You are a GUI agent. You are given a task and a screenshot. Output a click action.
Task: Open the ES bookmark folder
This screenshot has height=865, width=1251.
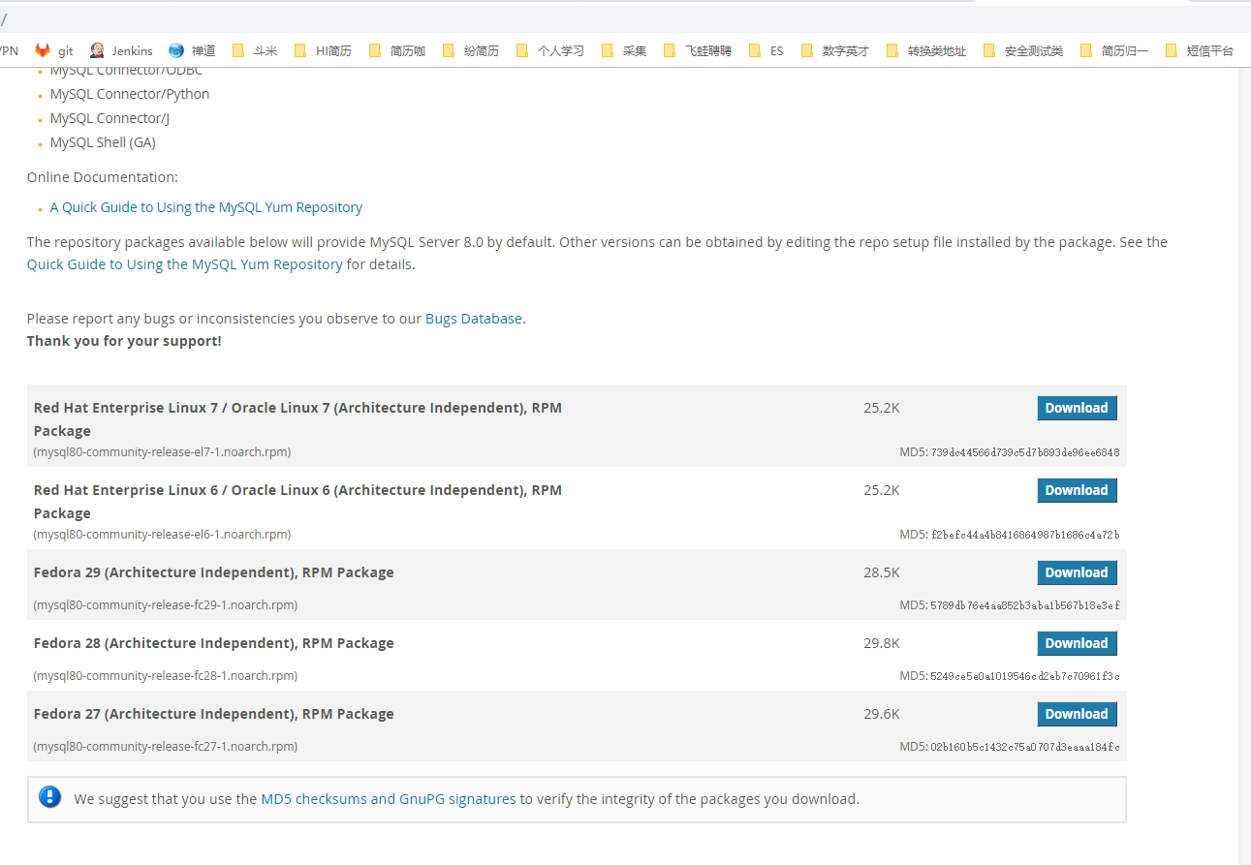click(766, 51)
